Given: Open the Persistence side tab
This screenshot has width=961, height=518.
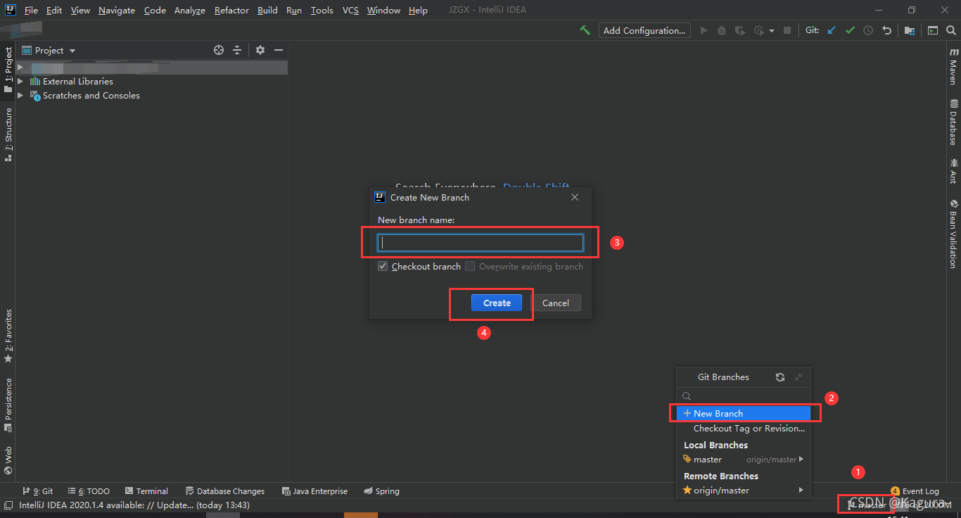Looking at the screenshot, I should [x=8, y=404].
